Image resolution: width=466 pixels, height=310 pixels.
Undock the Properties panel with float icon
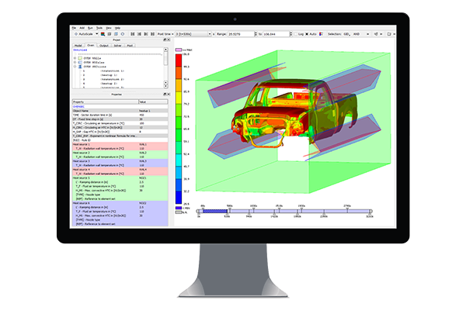[163, 95]
